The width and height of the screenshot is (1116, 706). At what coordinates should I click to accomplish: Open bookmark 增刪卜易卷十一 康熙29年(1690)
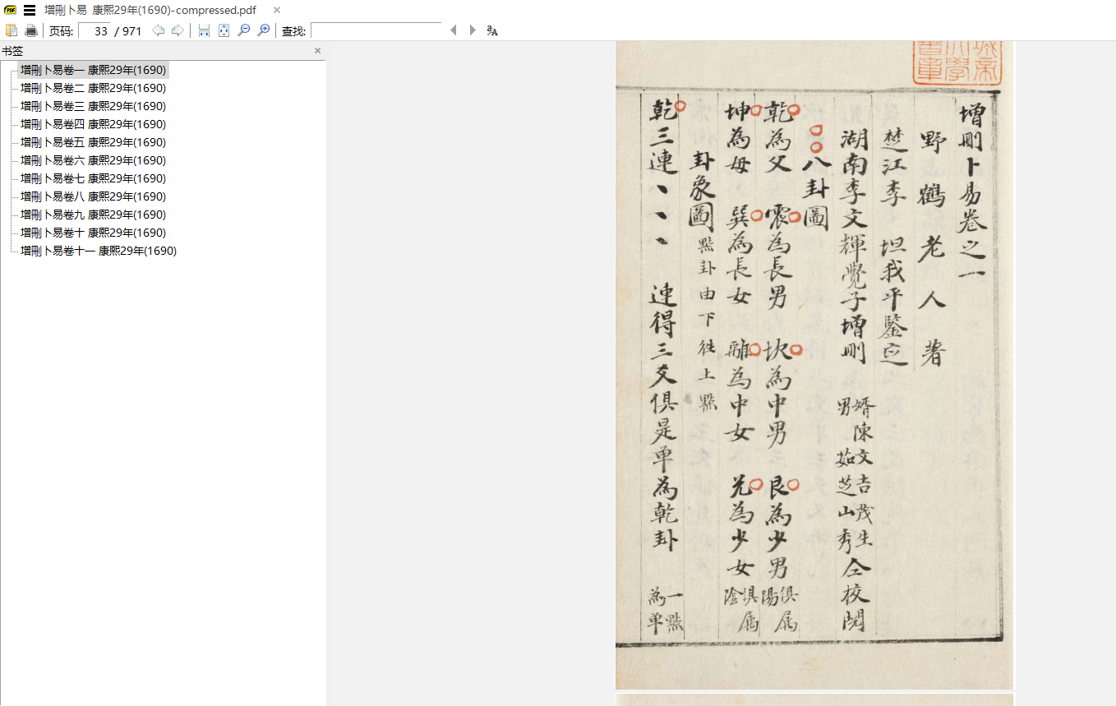point(99,251)
